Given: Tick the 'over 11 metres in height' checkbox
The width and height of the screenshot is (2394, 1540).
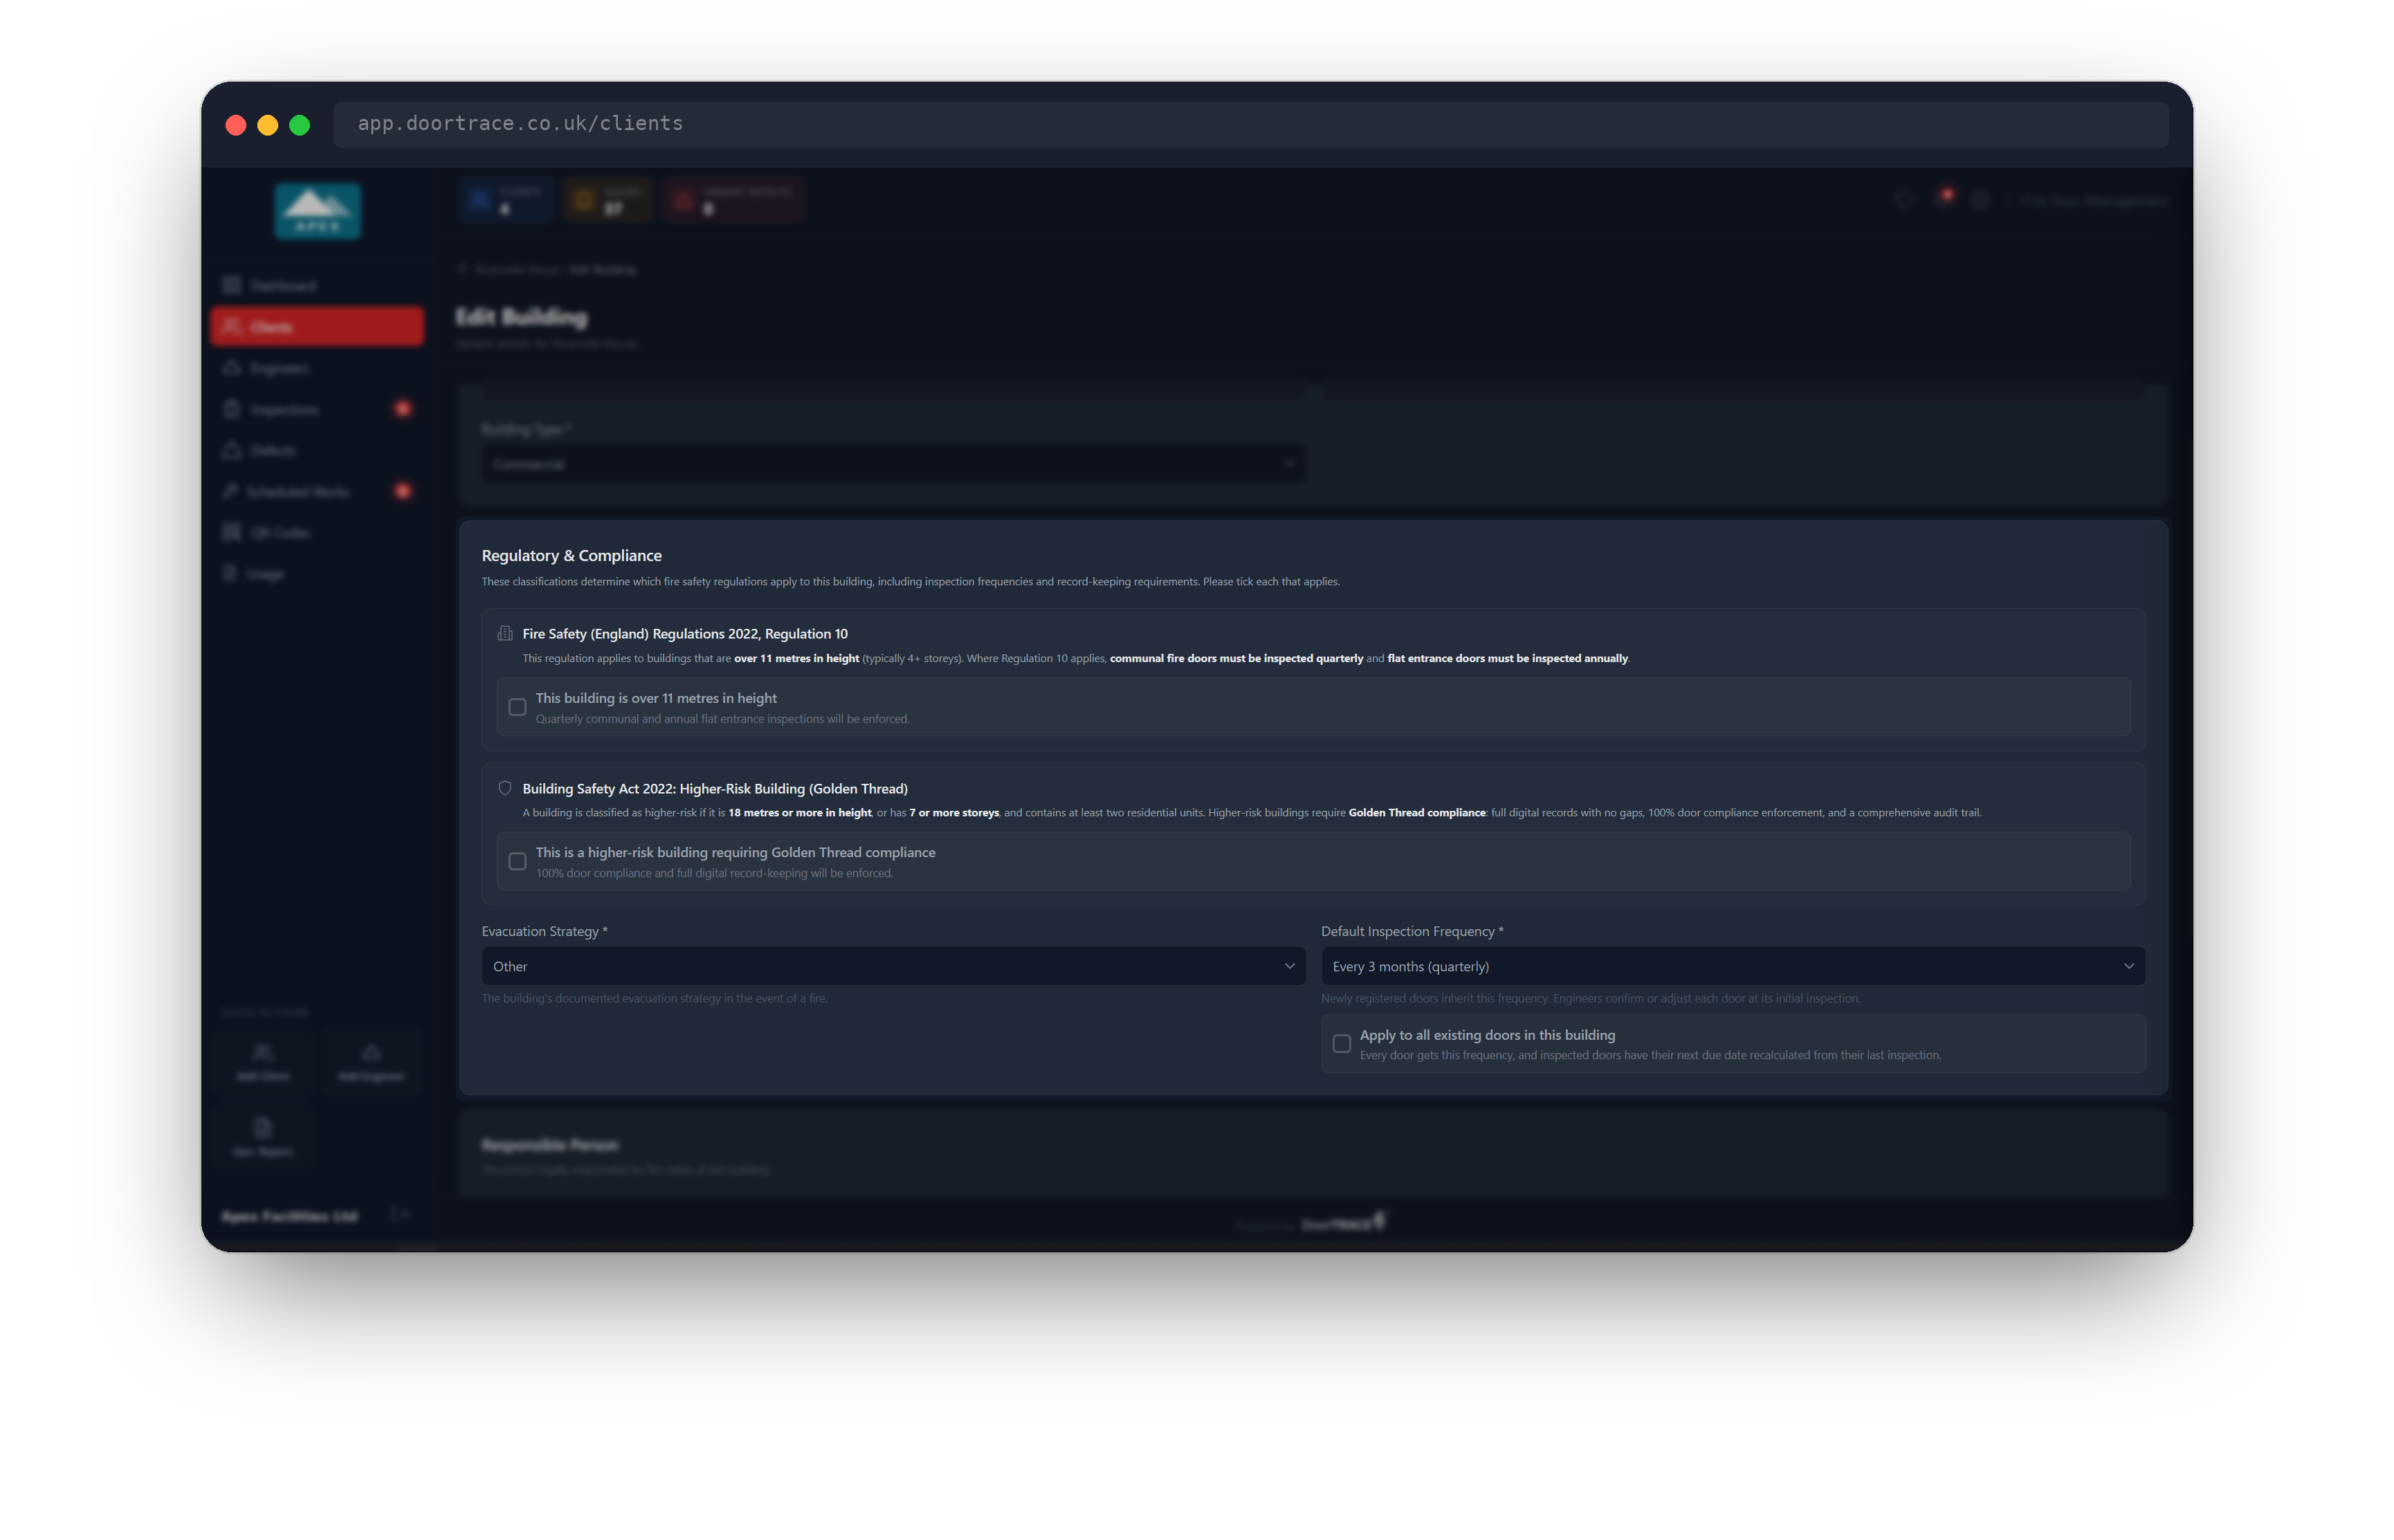Looking at the screenshot, I should click(517, 707).
